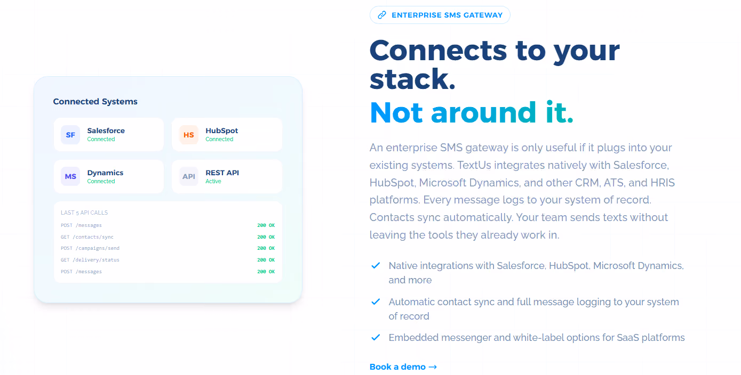Open the Book a demo link
The height and width of the screenshot is (375, 741).
(403, 366)
